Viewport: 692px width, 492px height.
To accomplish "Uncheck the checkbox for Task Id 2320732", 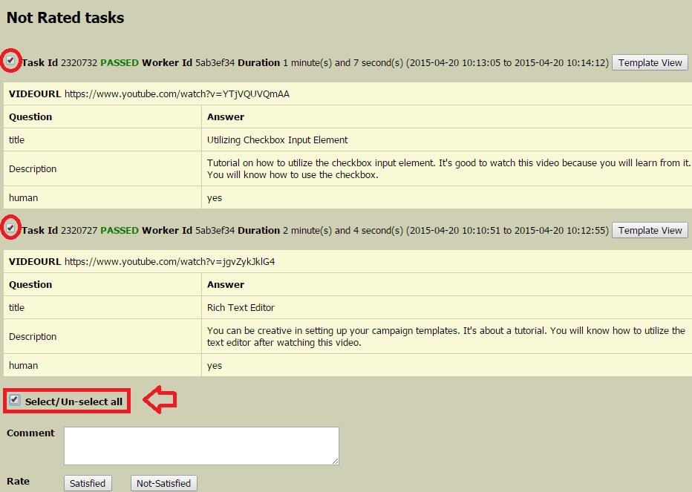I will pos(10,60).
